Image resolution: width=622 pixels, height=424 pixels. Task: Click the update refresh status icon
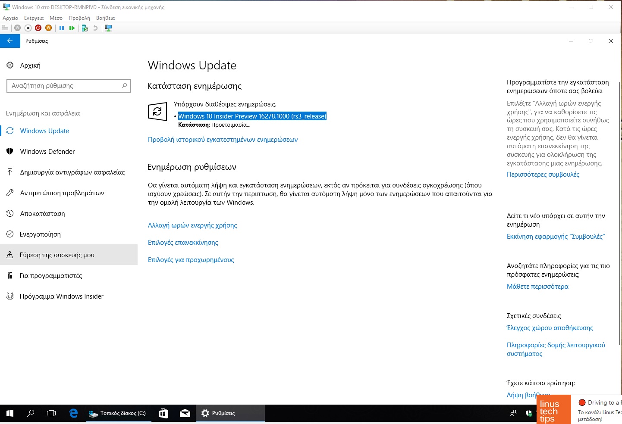pyautogui.click(x=157, y=112)
